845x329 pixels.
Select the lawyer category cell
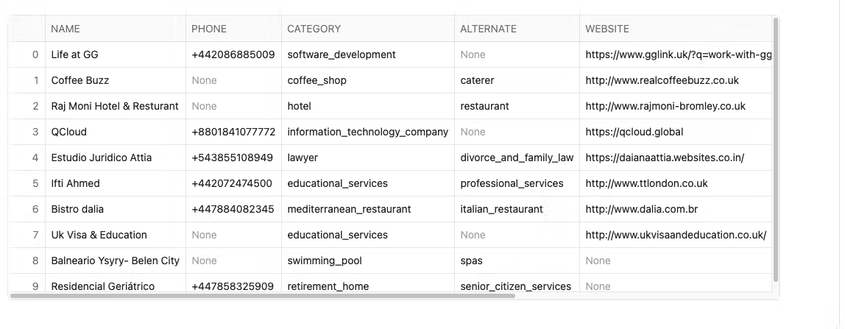tap(303, 158)
